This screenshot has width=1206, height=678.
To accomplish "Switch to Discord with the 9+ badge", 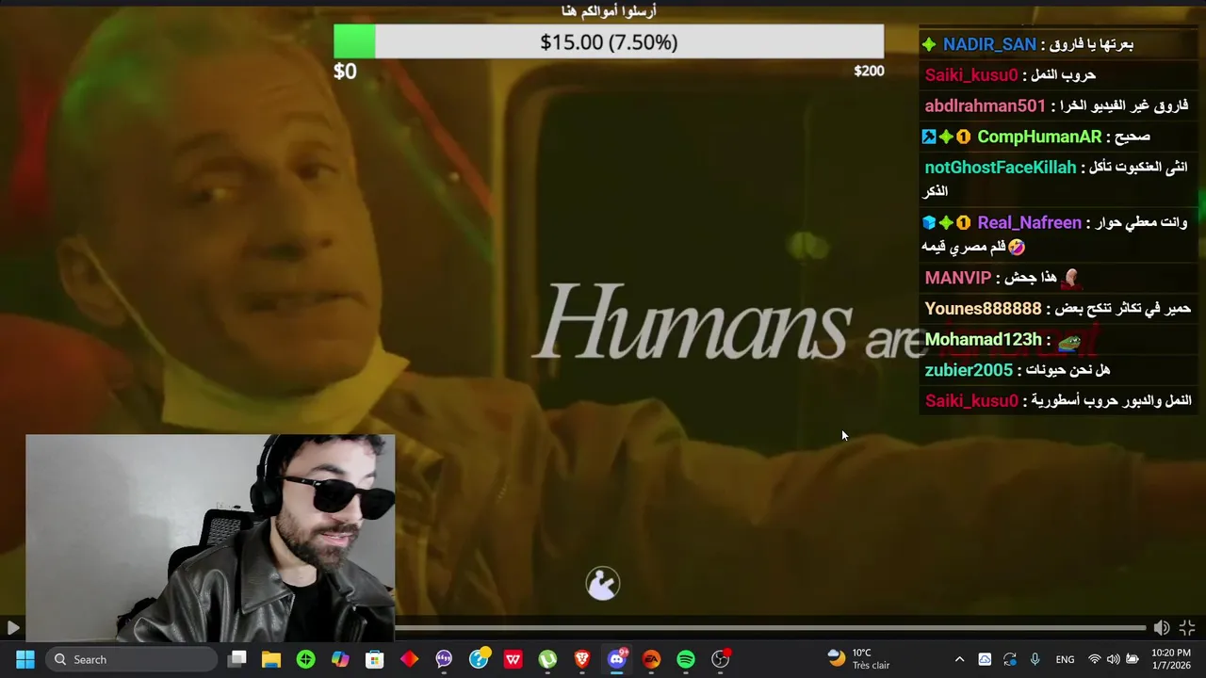I will tap(617, 659).
